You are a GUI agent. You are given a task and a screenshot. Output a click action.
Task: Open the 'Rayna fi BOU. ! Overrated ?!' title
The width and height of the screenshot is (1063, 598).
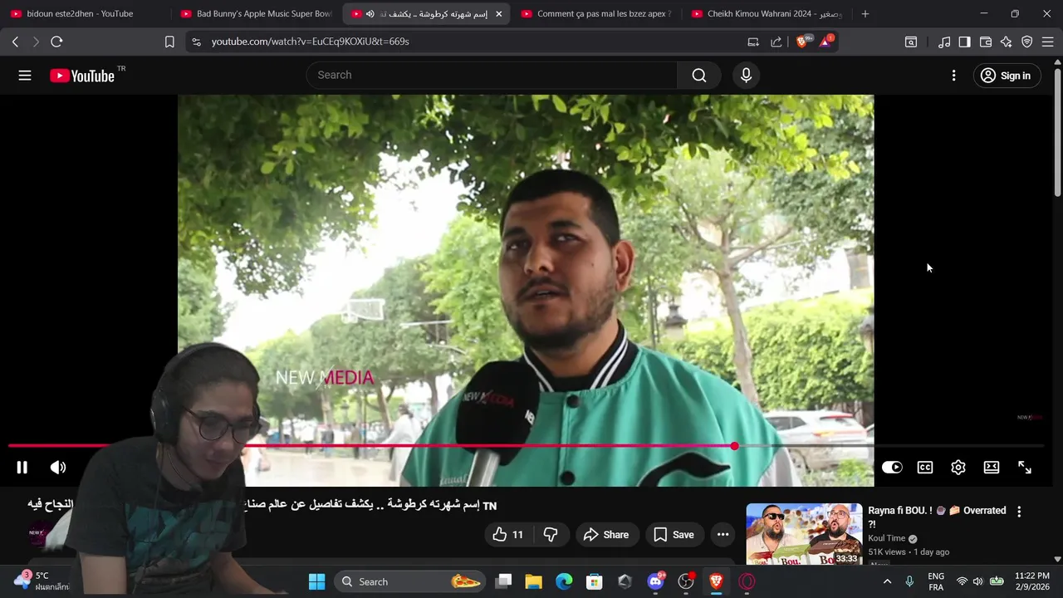(x=937, y=517)
